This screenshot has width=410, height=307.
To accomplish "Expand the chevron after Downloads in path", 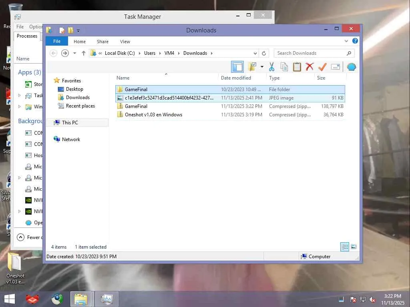I will 211,53.
